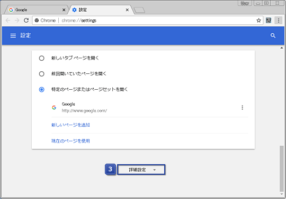
Task: Go back with the back arrow
Action: (8, 21)
